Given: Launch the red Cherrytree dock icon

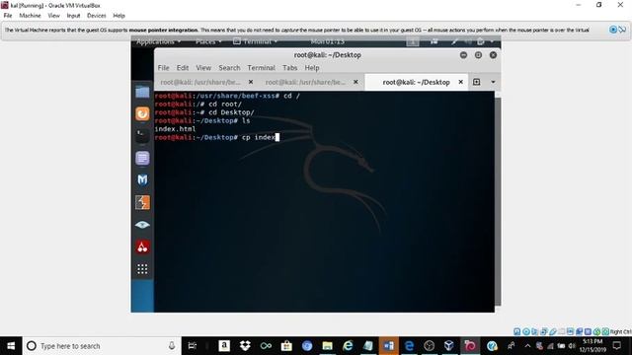Looking at the screenshot, I should point(142,247).
